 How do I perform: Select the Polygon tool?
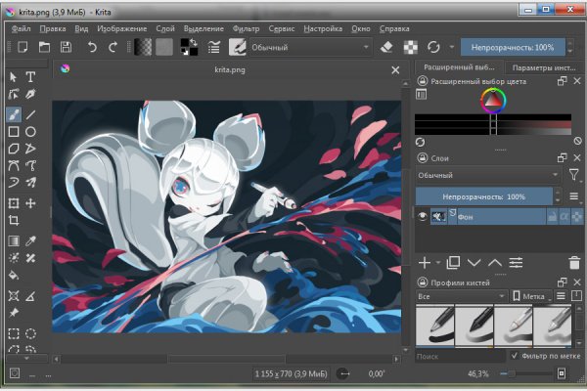pos(14,149)
